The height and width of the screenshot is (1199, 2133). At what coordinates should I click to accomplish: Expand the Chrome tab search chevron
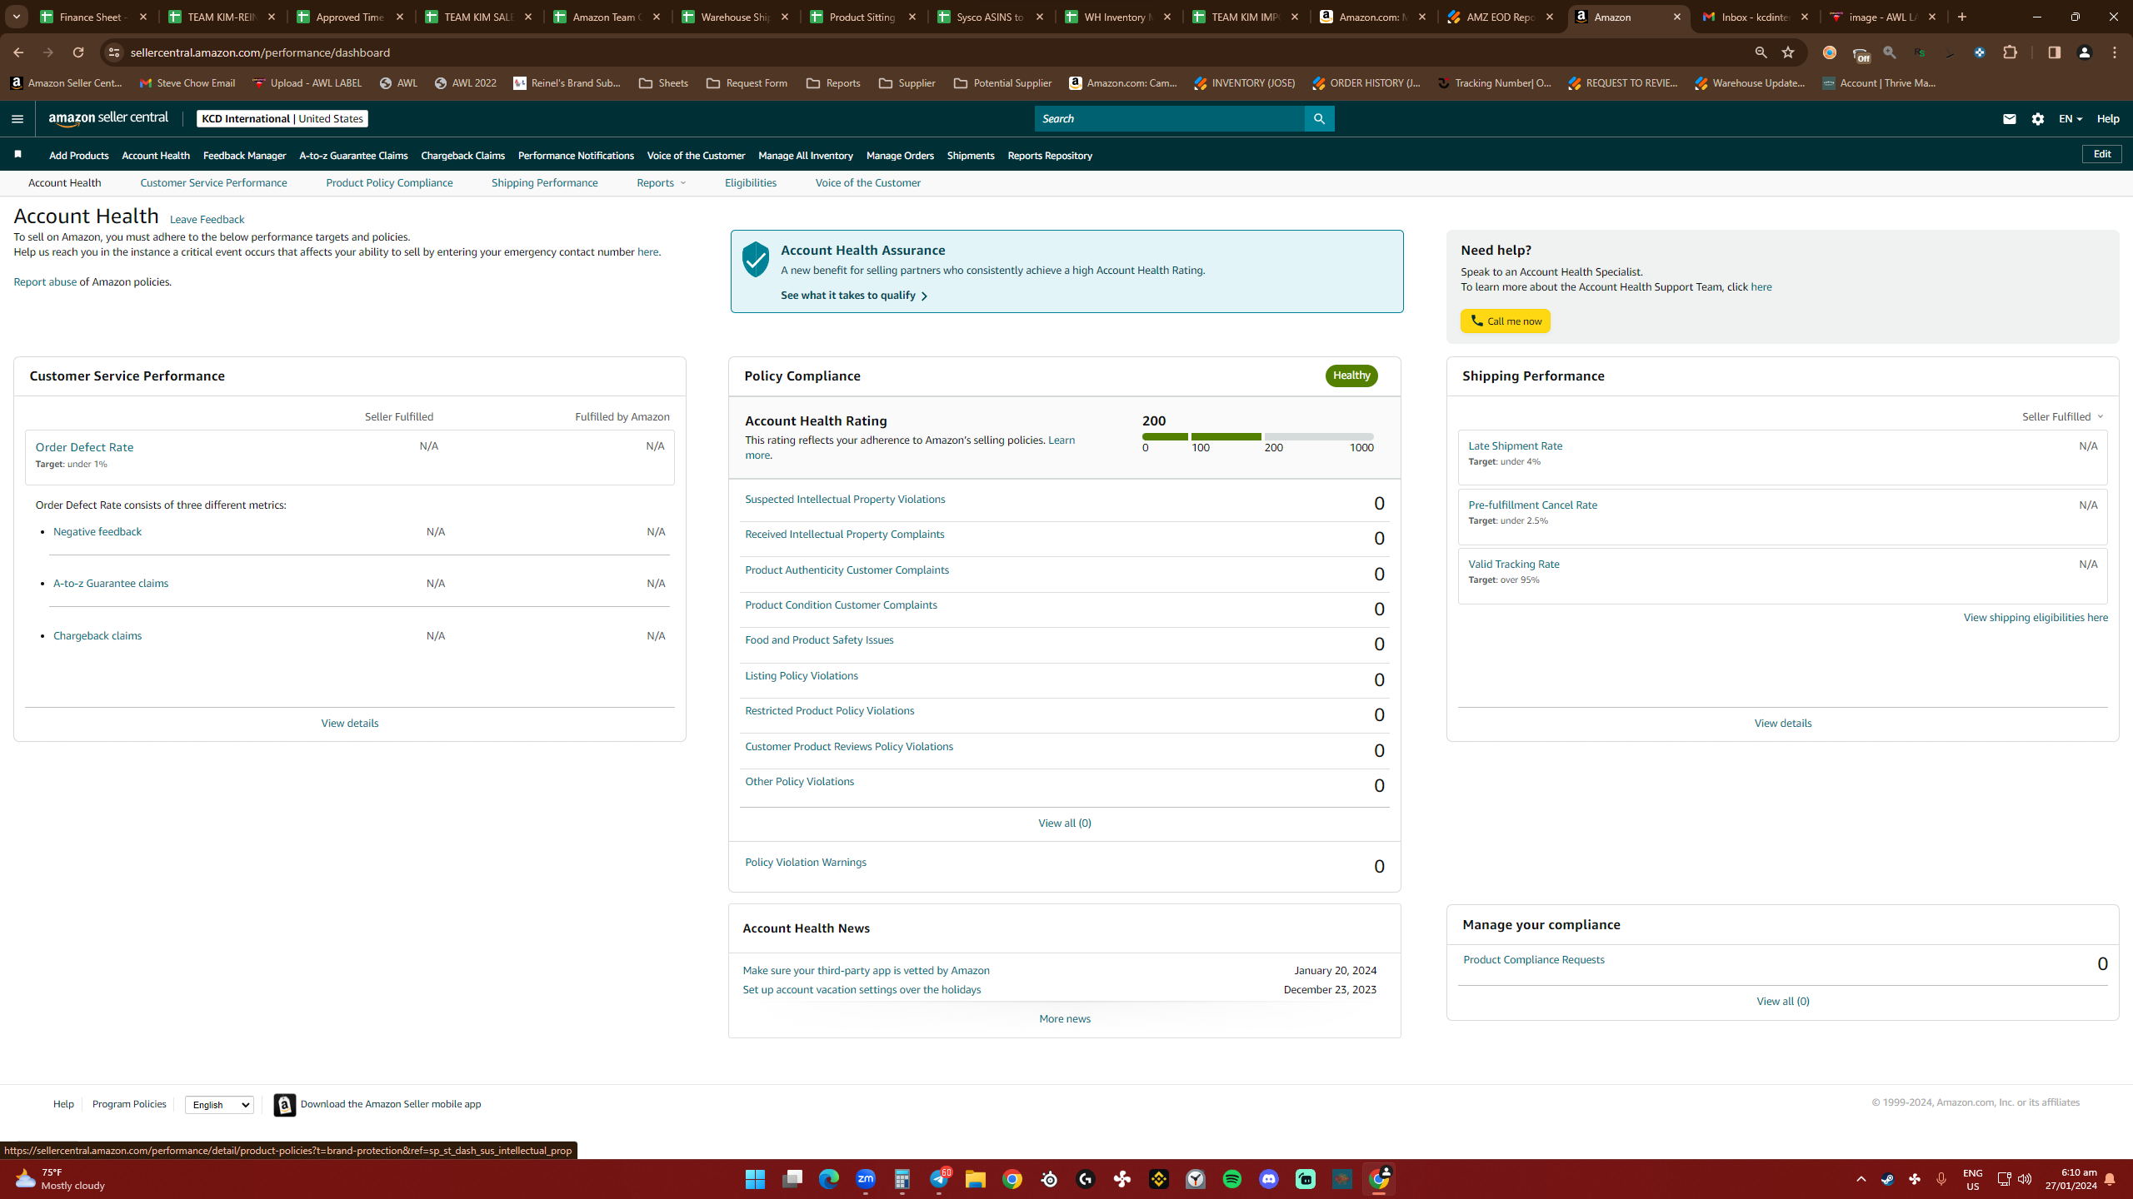click(x=17, y=17)
